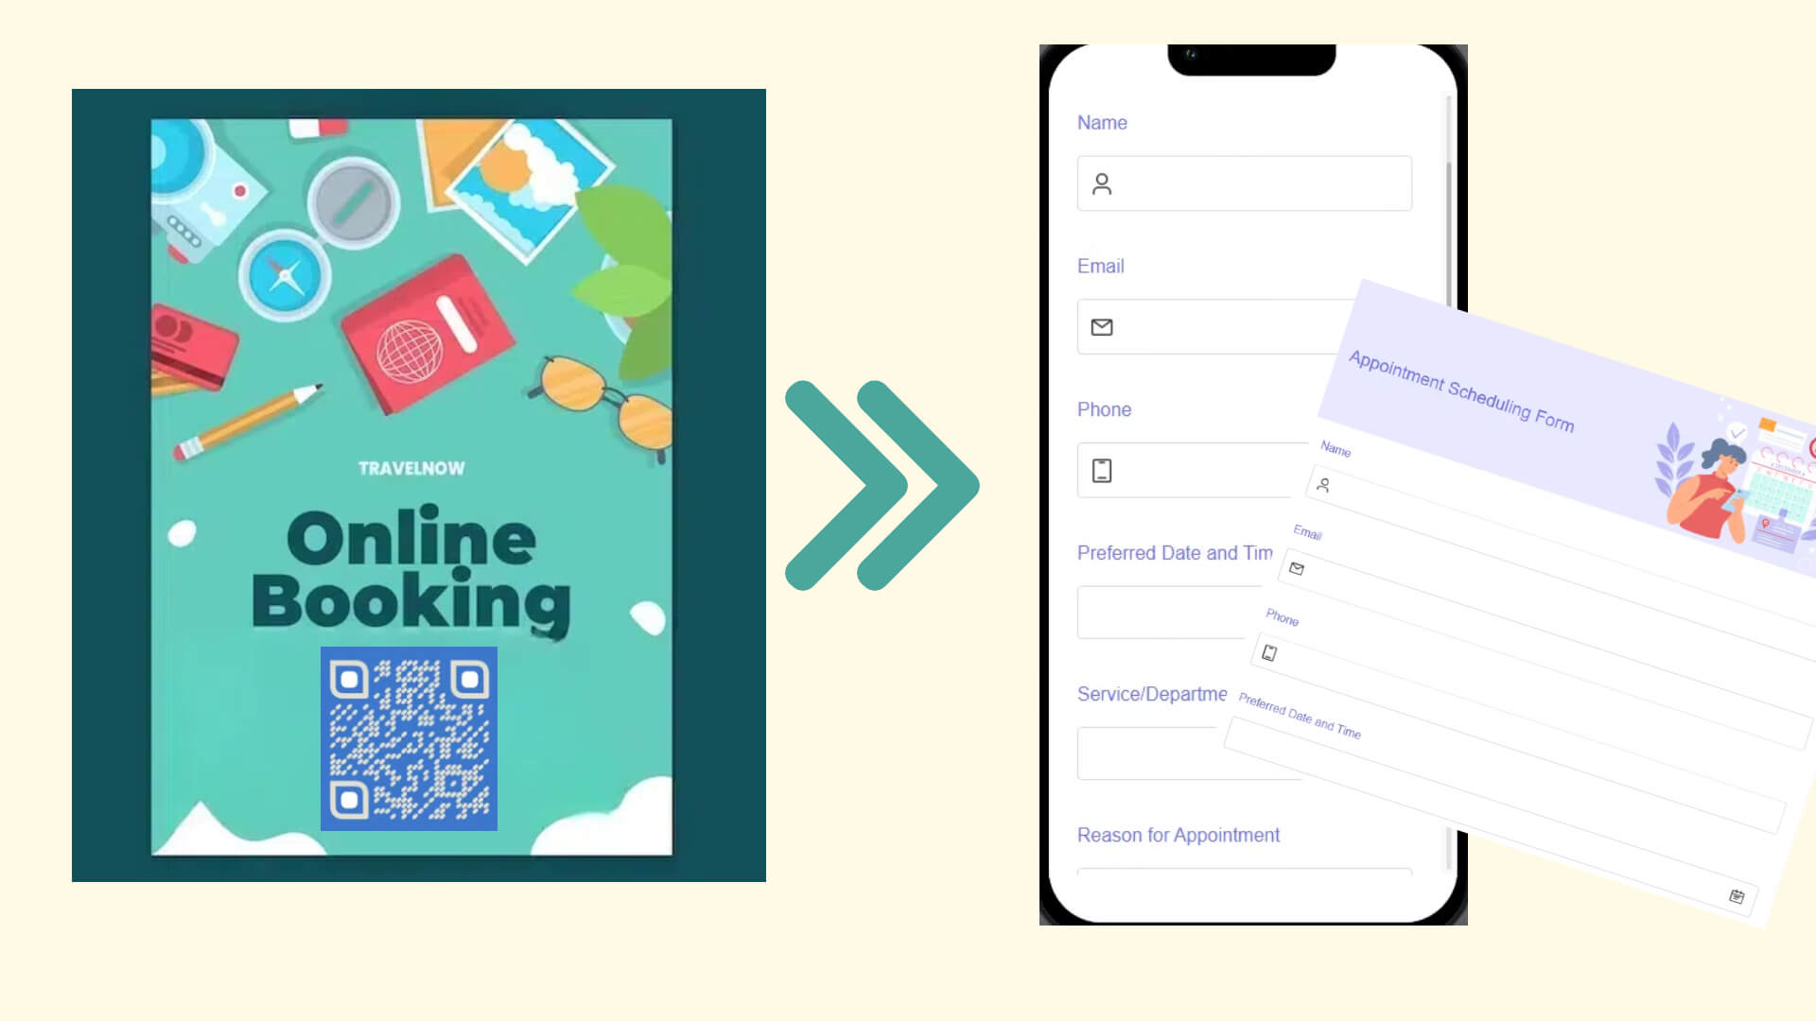Click the email envelope icon

tap(1101, 326)
